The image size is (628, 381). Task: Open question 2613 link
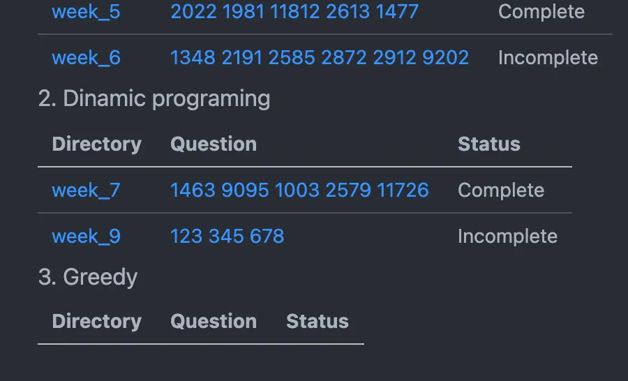coord(347,12)
